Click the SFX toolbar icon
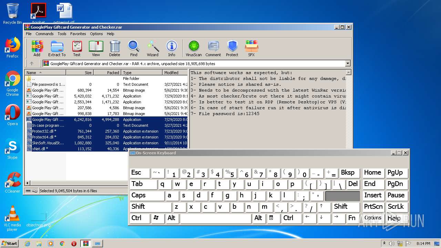 click(252, 48)
